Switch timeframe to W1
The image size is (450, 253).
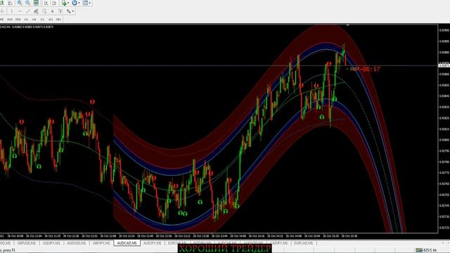pos(51,20)
